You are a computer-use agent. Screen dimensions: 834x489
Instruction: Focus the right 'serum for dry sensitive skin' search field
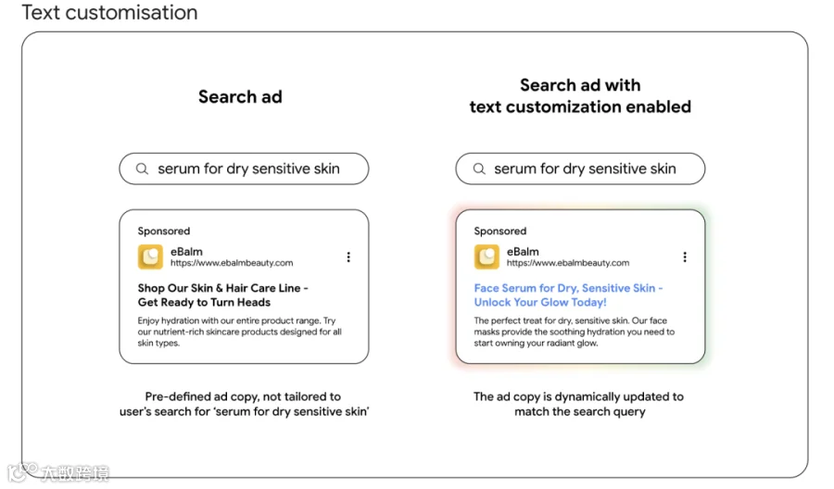click(x=580, y=169)
